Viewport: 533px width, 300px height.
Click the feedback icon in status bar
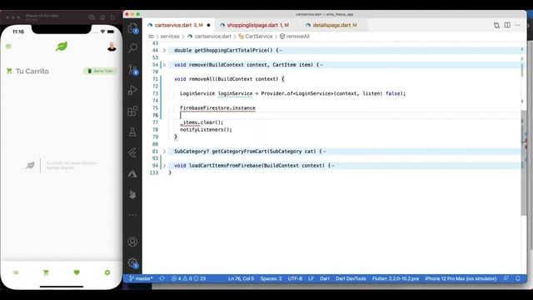[x=506, y=278]
